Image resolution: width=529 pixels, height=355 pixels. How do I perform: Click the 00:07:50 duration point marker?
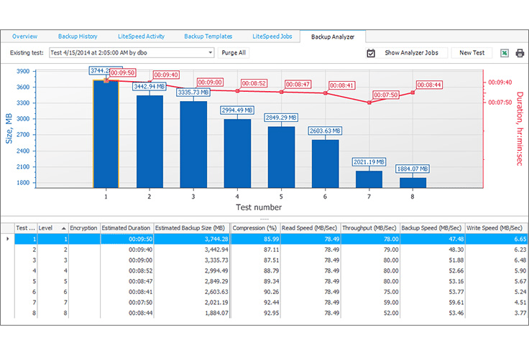click(369, 103)
